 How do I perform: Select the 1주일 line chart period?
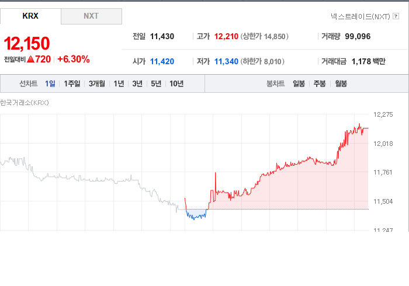pos(72,83)
